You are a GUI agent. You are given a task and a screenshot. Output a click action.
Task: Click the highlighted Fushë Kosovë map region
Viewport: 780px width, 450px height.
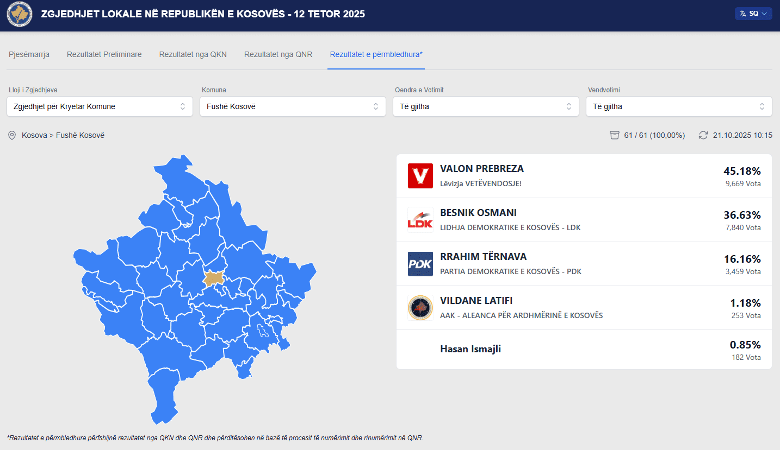[x=214, y=278]
